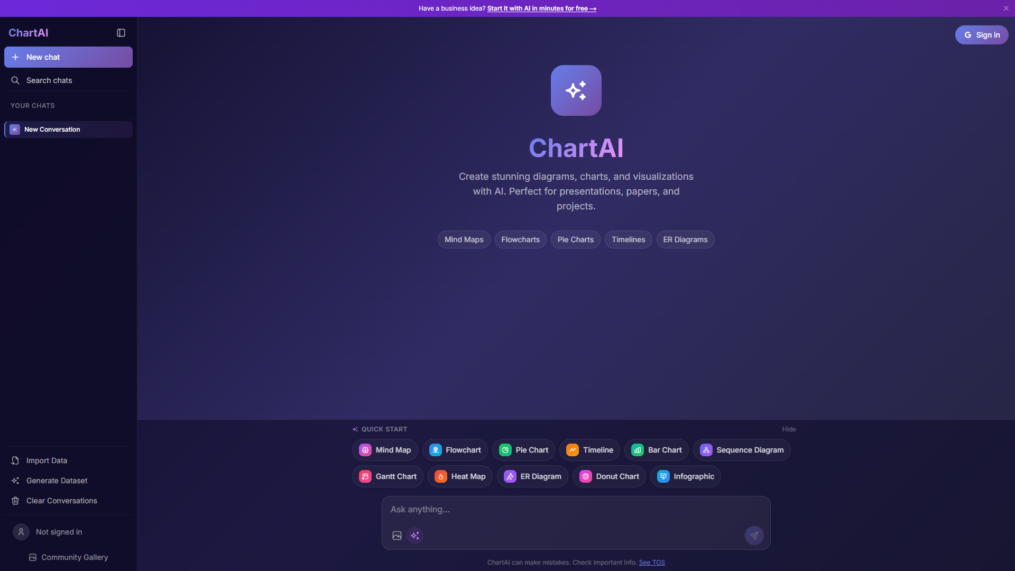Image resolution: width=1015 pixels, height=571 pixels.
Task: Select ER Diagram quick start chip
Action: pyautogui.click(x=532, y=476)
